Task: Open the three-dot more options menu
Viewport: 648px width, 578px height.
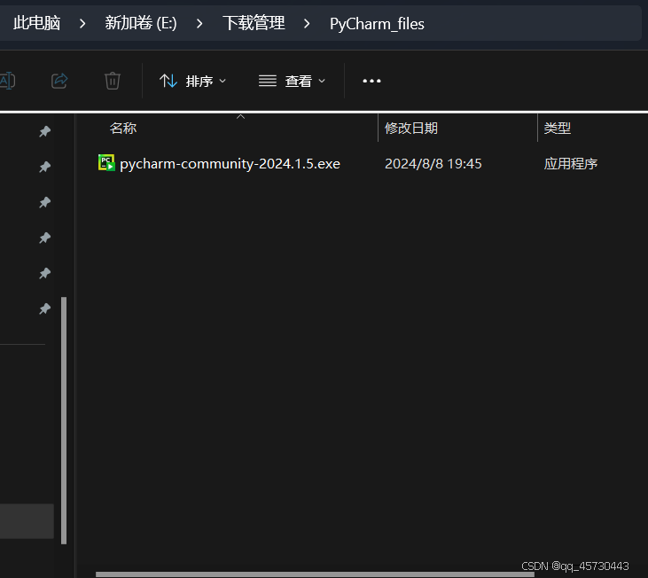Action: (x=371, y=81)
